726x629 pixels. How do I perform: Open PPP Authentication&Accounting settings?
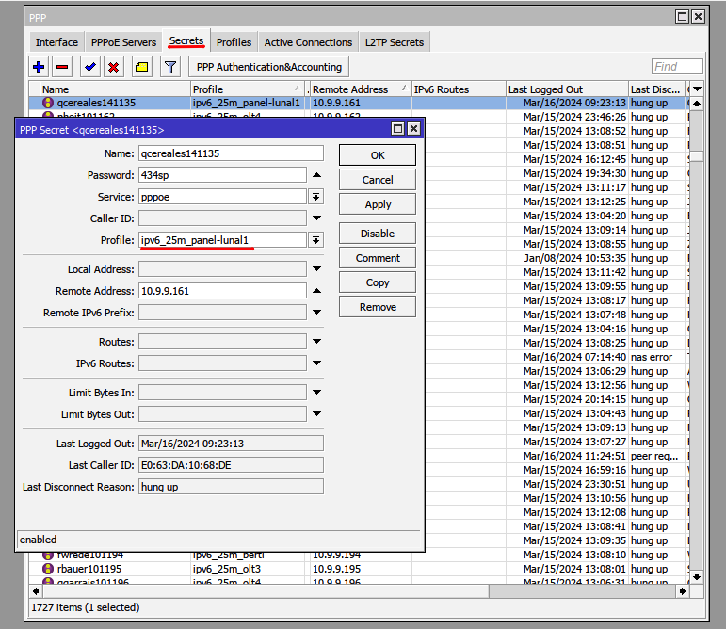pos(269,67)
